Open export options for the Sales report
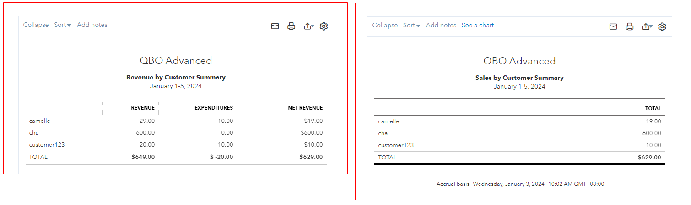The height and width of the screenshot is (205, 691). pyautogui.click(x=647, y=27)
